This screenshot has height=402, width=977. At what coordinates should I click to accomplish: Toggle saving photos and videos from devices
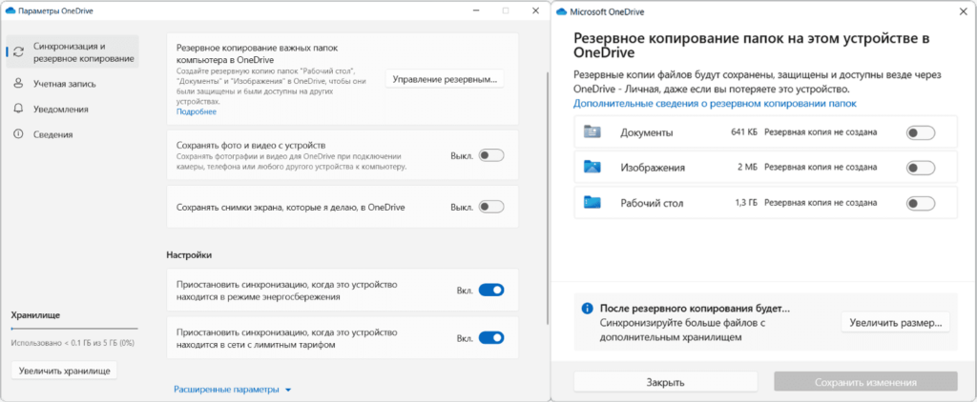pyautogui.click(x=490, y=154)
